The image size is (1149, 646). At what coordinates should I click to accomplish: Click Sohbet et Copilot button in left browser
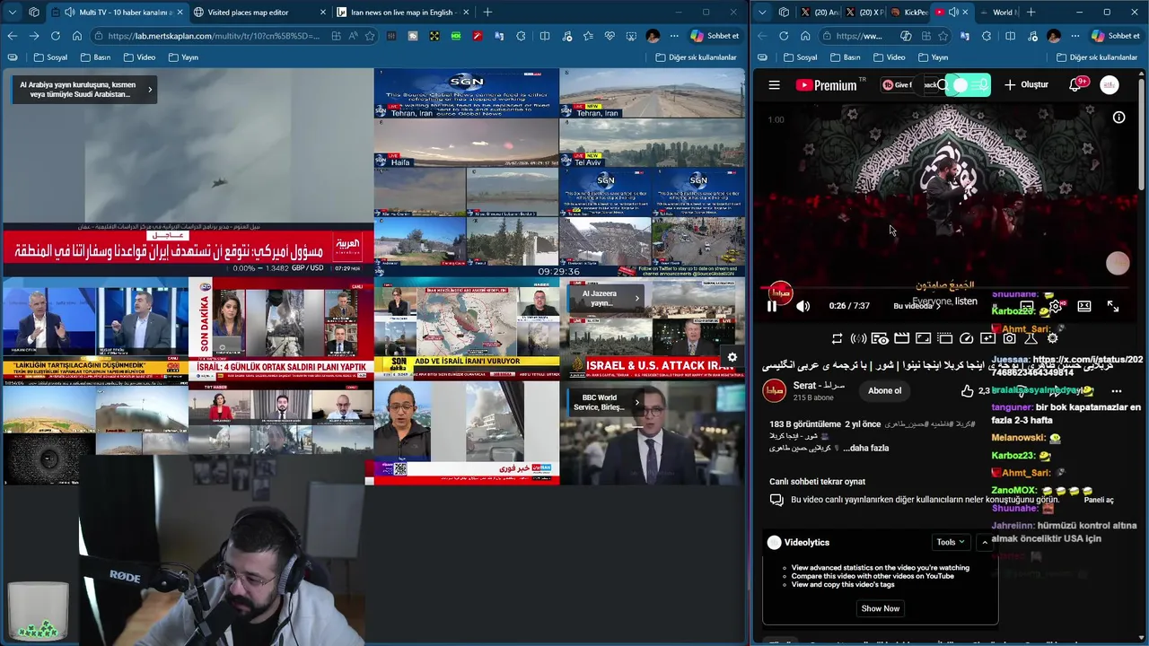pos(715,36)
